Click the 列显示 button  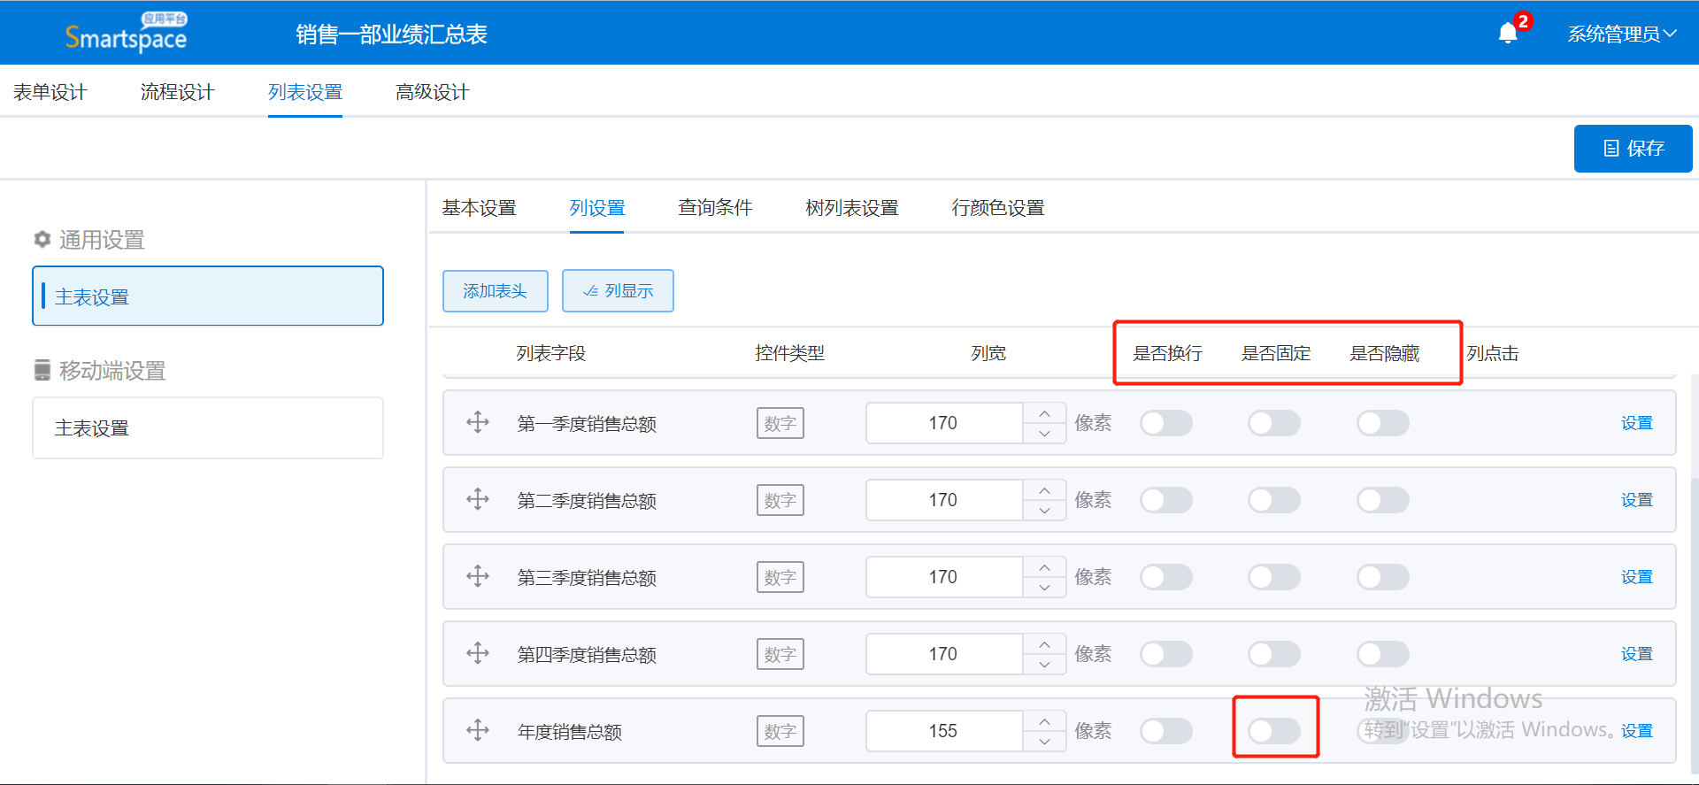point(618,291)
